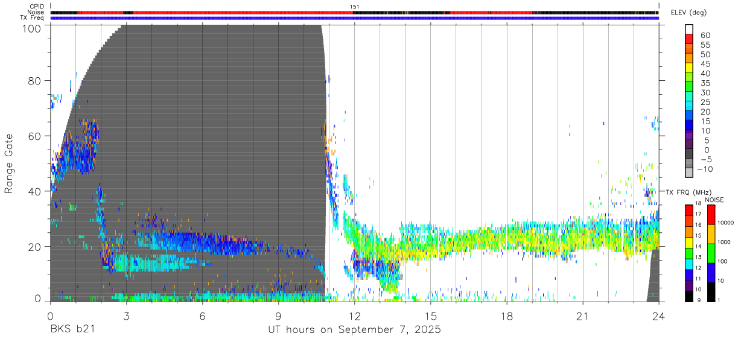
Task: Pick the green swatch in NOISE colorbar
Action: (x=711, y=252)
